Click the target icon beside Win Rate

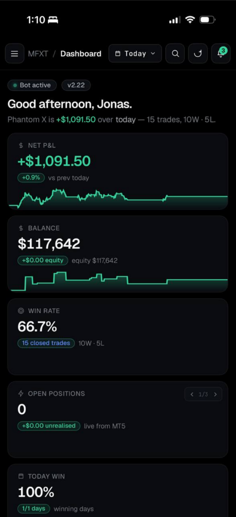[21, 311]
